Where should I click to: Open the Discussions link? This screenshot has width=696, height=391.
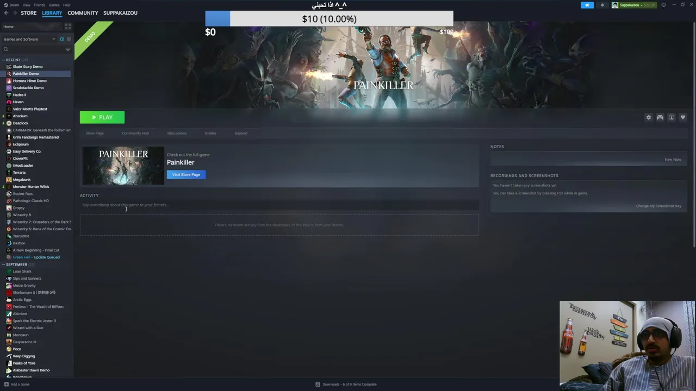pos(177,133)
